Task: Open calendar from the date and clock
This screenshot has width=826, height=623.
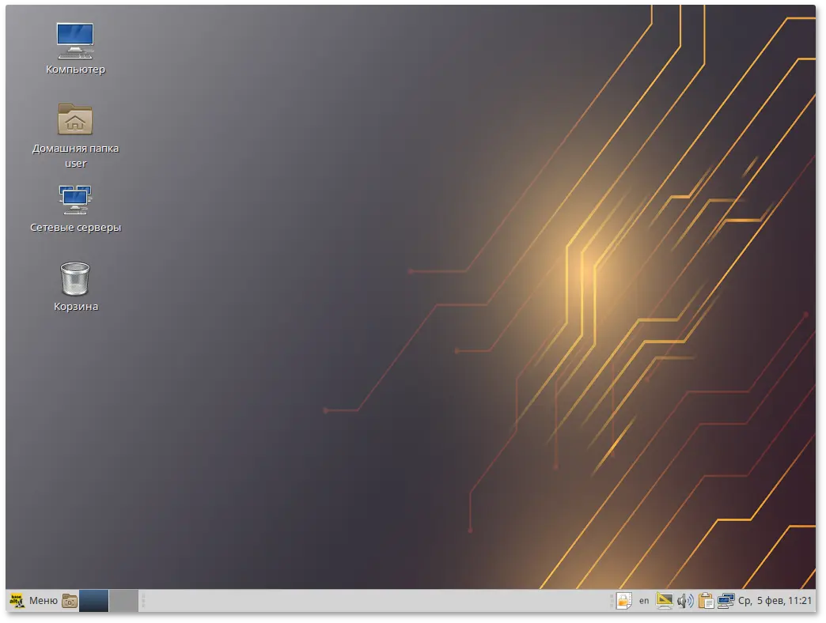Action: tap(775, 601)
